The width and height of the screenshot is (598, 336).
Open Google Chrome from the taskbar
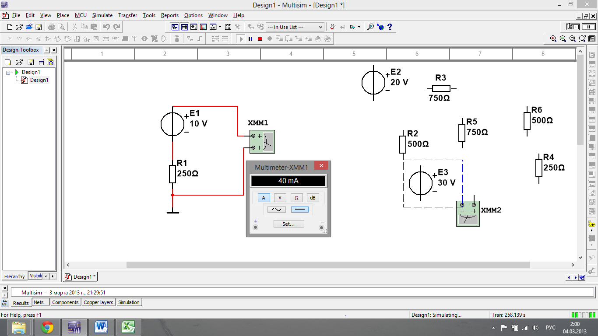(47, 327)
